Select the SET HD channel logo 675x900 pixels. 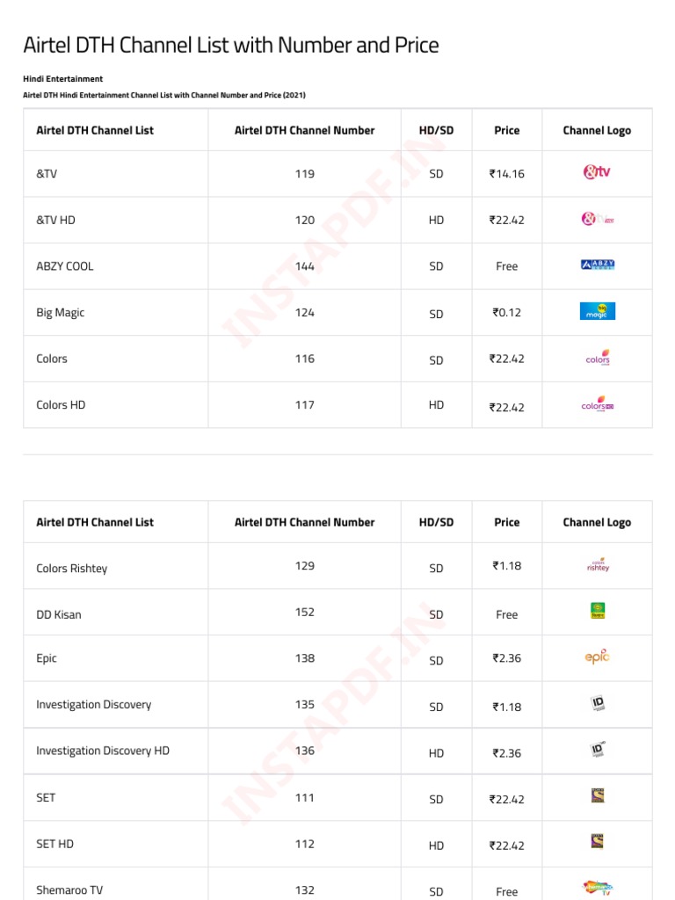[x=597, y=842]
